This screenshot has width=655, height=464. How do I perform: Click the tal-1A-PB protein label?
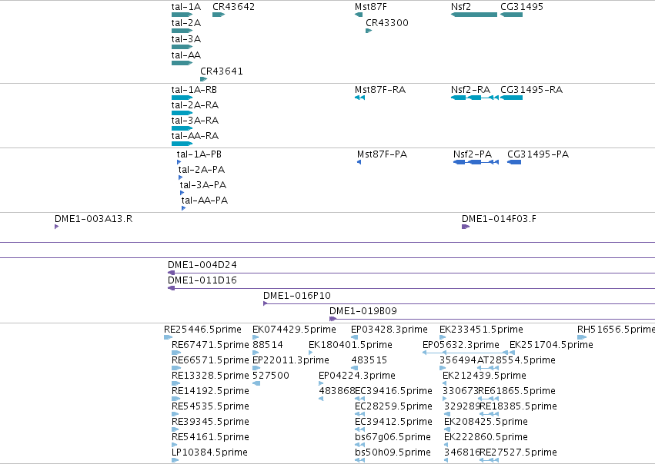click(x=199, y=154)
